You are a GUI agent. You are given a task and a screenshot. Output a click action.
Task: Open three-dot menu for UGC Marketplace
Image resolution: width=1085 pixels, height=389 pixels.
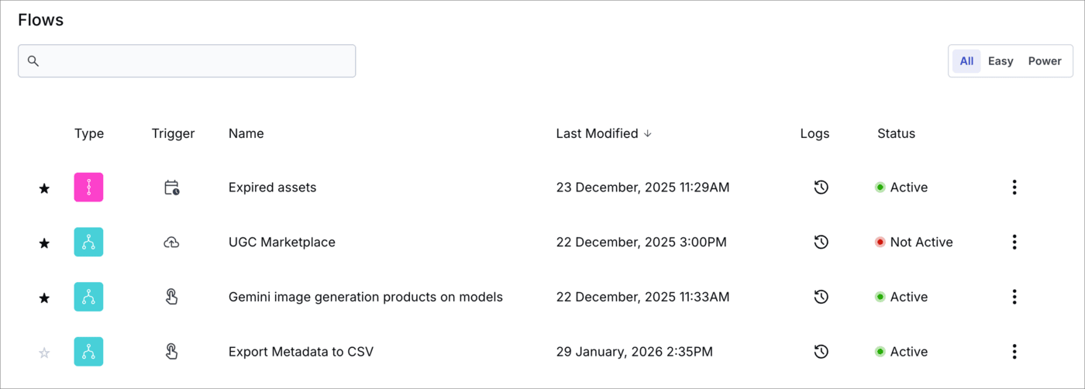(1014, 243)
